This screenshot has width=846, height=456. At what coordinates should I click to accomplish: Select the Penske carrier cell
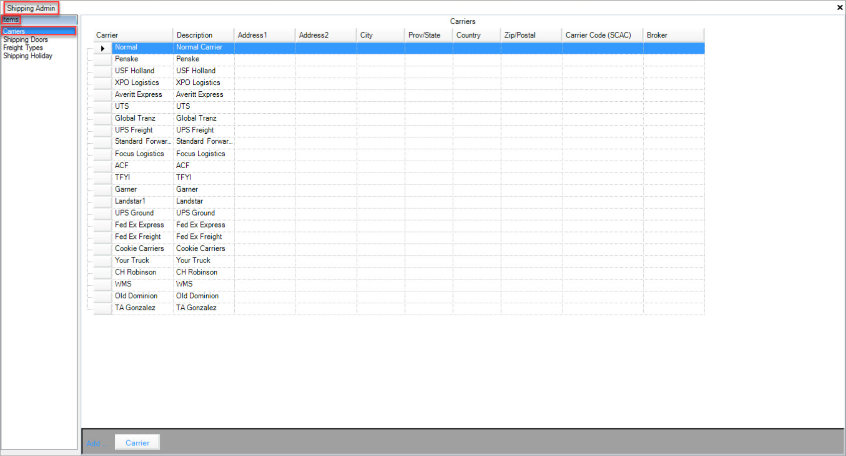(x=142, y=59)
